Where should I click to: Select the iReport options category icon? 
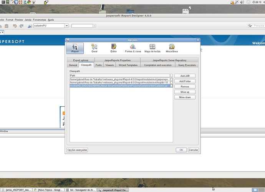(x=75, y=48)
